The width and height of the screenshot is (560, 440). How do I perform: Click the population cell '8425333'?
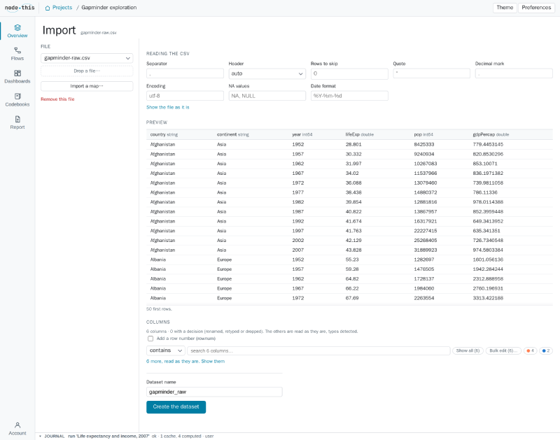click(x=424, y=145)
